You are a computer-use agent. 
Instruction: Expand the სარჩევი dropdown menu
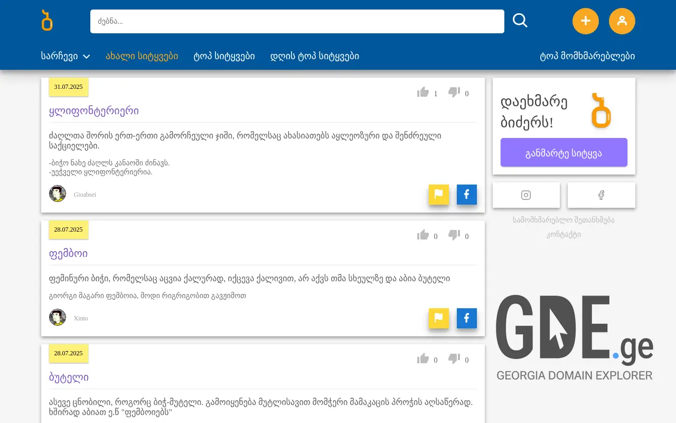coord(65,56)
